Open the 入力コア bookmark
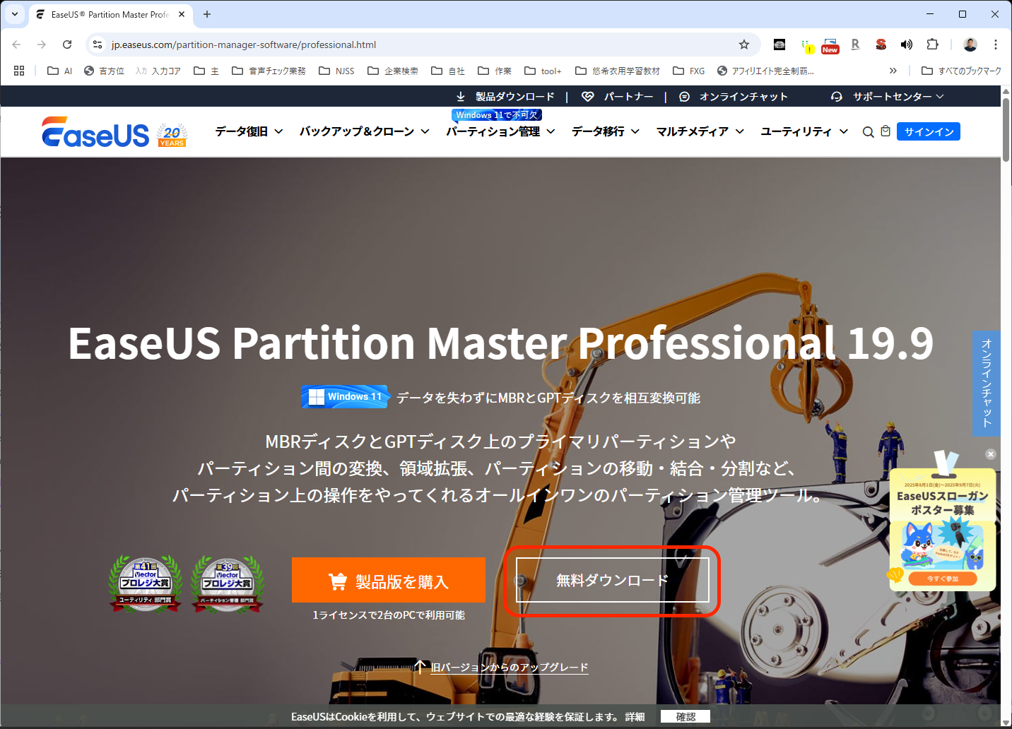 tap(158, 71)
